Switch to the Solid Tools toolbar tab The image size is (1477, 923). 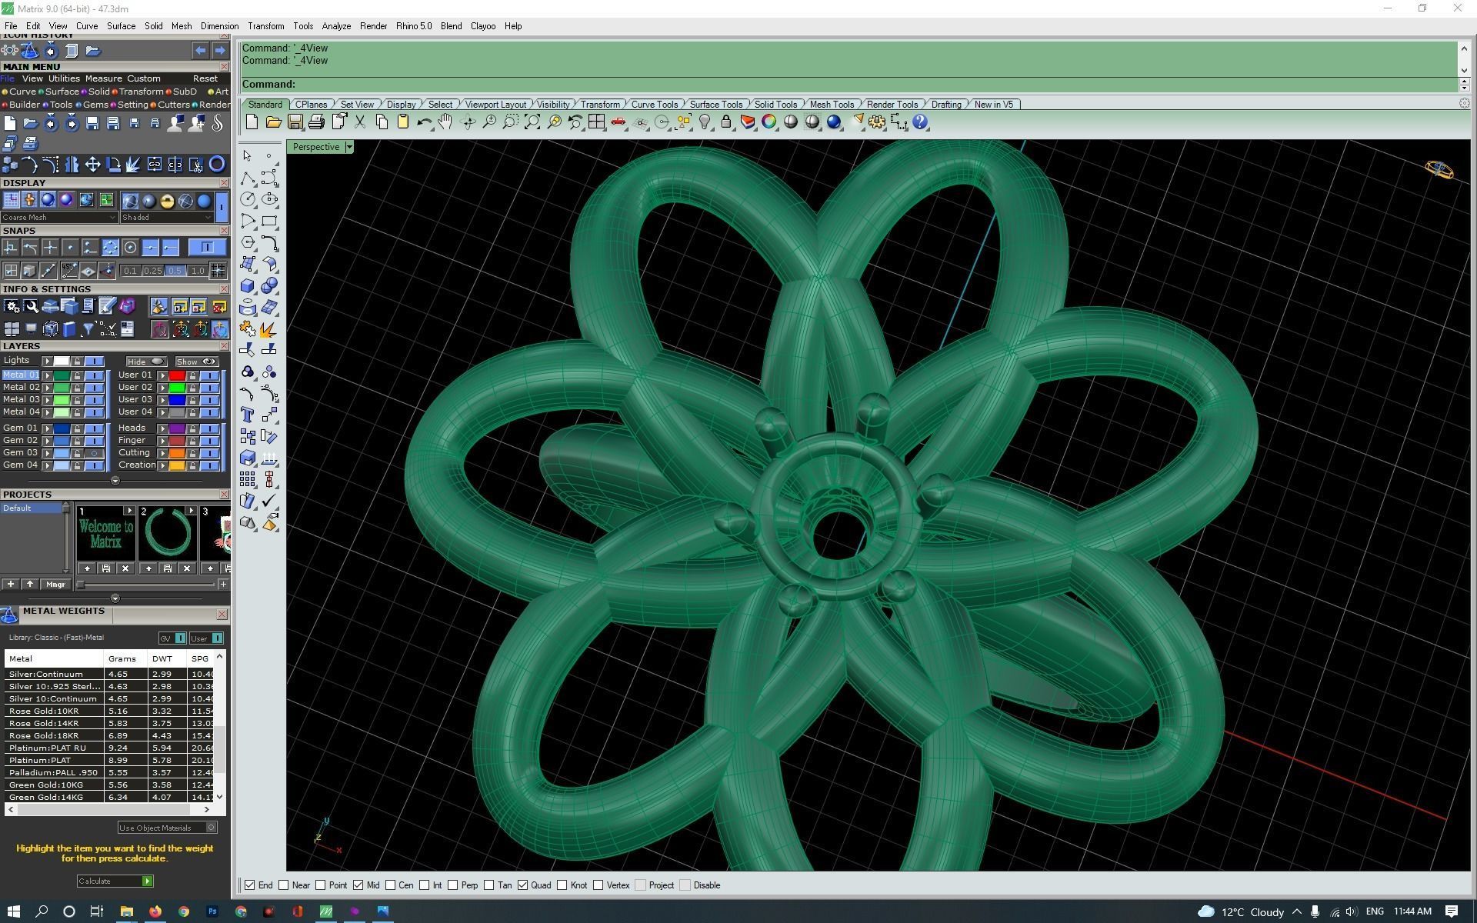point(775,105)
